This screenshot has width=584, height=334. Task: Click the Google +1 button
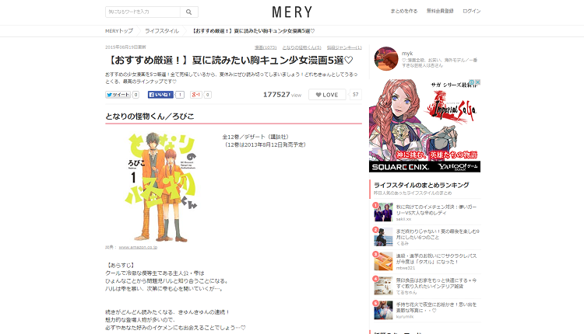click(x=196, y=95)
